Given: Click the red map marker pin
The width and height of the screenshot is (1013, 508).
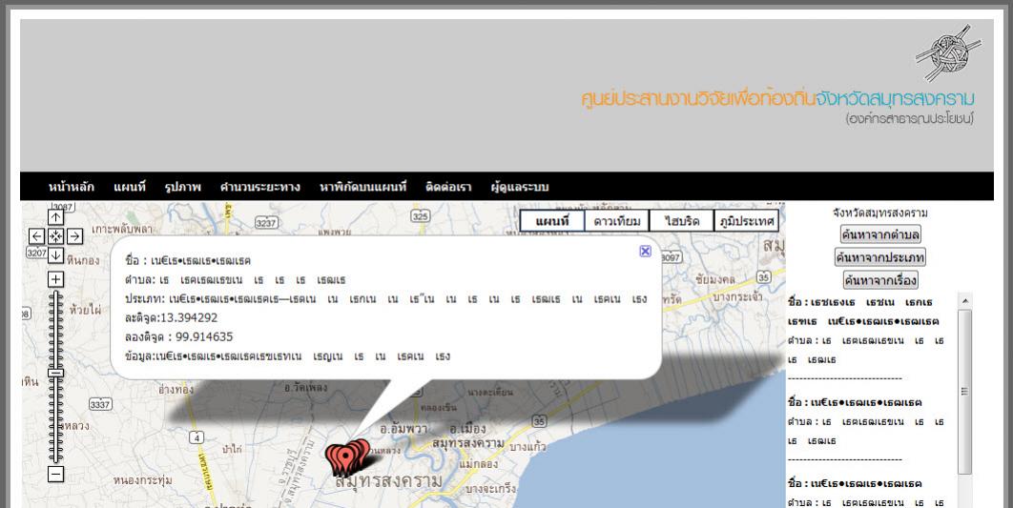Looking at the screenshot, I should tap(346, 457).
